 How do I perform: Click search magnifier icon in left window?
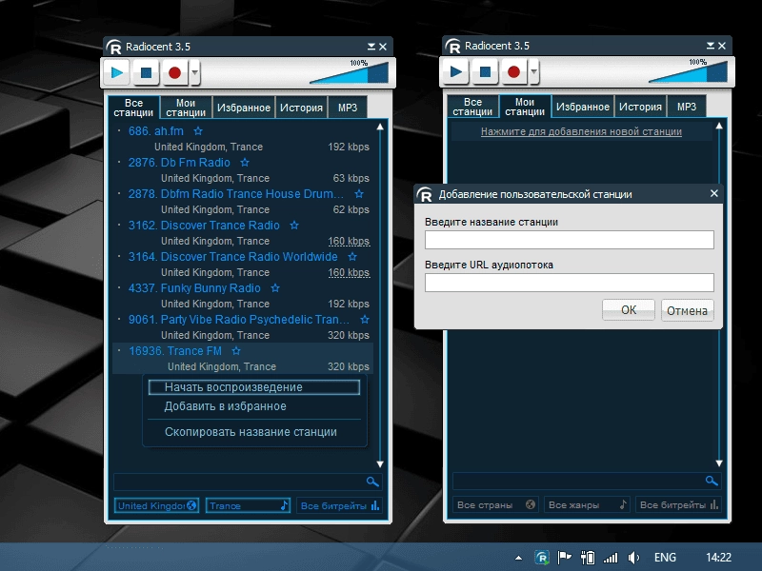(x=372, y=482)
